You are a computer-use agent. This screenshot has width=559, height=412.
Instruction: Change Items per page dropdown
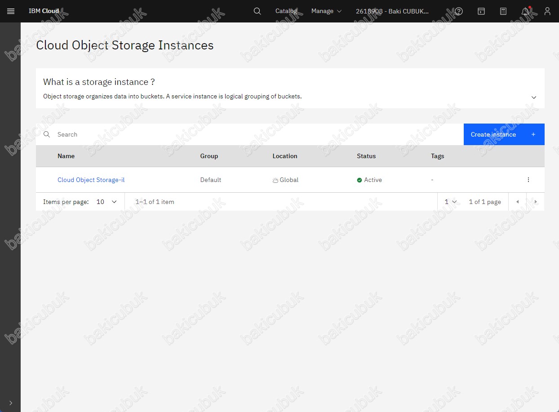pyautogui.click(x=107, y=202)
